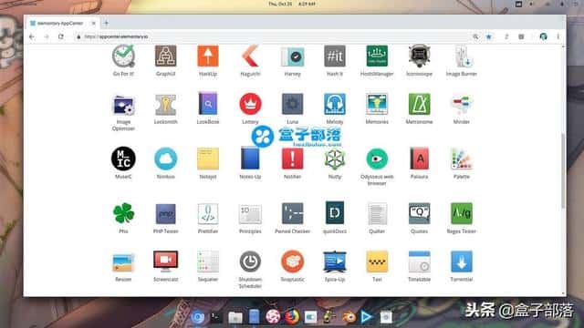Select the Sequeler app icon
The width and height of the screenshot is (584, 328).
click(x=208, y=261)
